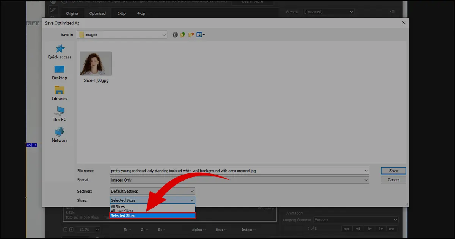
Task: Create a new folder with the toolbar icon
Action: point(191,35)
